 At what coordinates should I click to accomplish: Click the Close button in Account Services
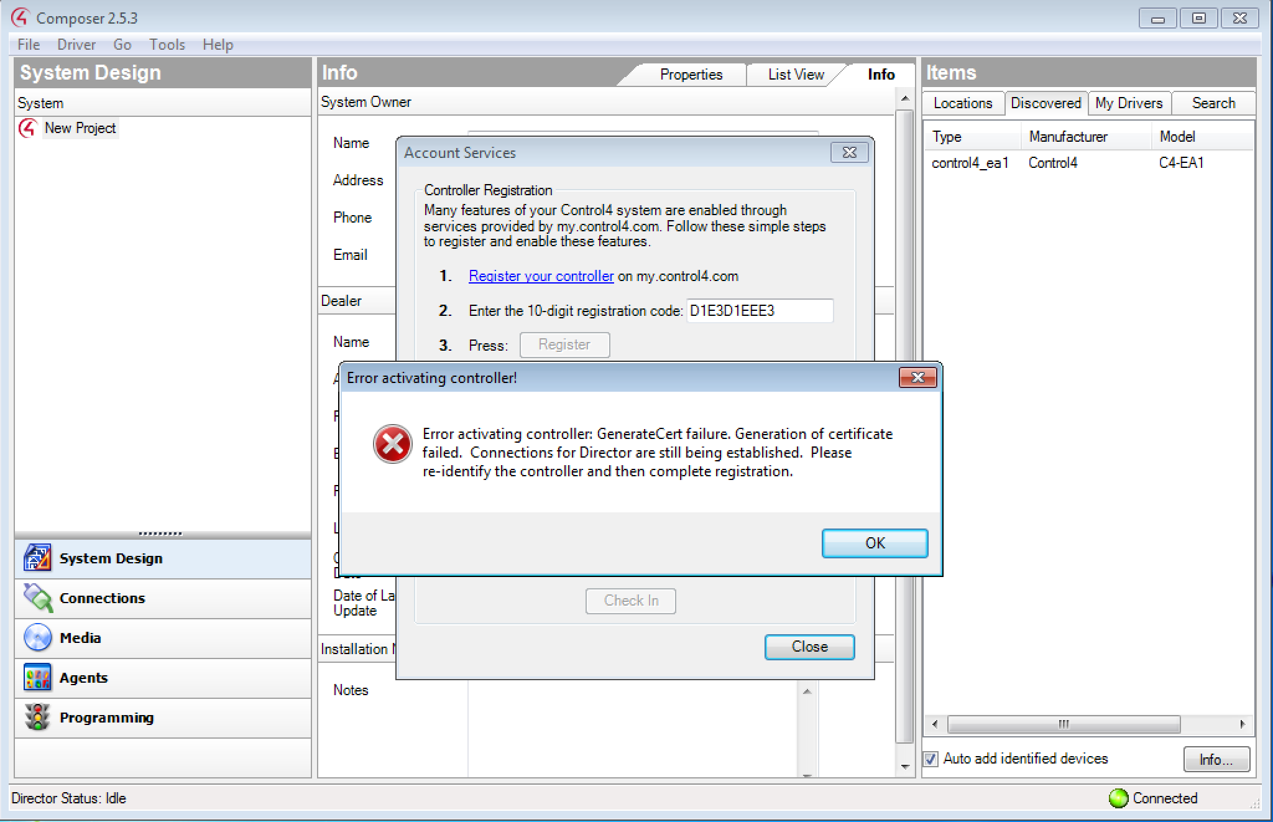pos(809,647)
